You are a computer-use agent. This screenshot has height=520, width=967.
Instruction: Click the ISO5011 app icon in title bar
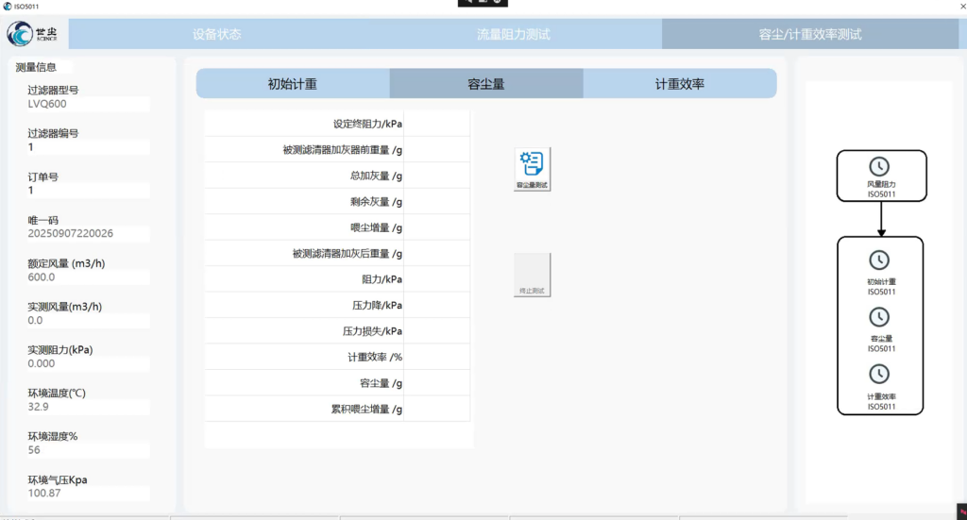(x=8, y=7)
